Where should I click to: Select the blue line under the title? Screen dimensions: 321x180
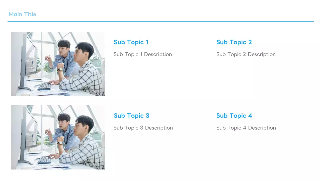pyautogui.click(x=160, y=21)
